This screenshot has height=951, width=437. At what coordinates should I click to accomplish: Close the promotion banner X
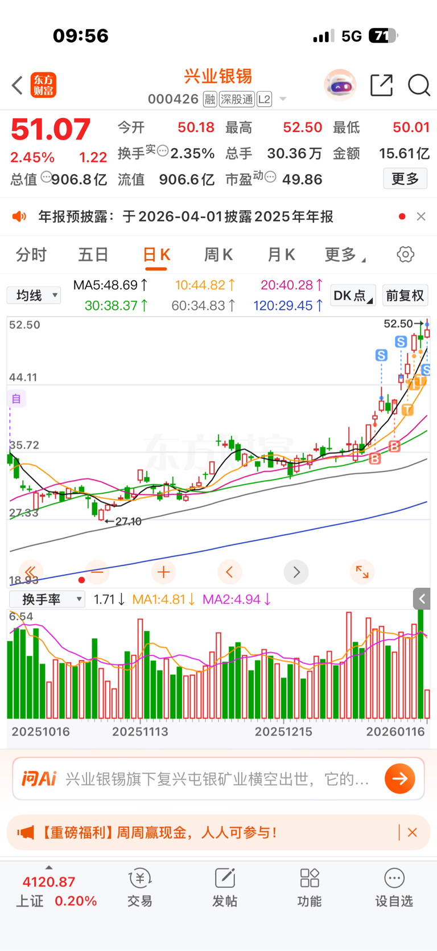point(413,833)
